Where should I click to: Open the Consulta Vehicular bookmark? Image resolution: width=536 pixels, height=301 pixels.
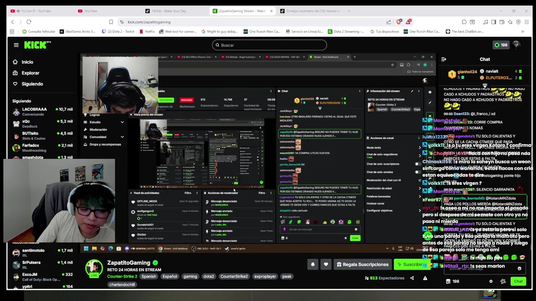pyautogui.click(x=39, y=31)
